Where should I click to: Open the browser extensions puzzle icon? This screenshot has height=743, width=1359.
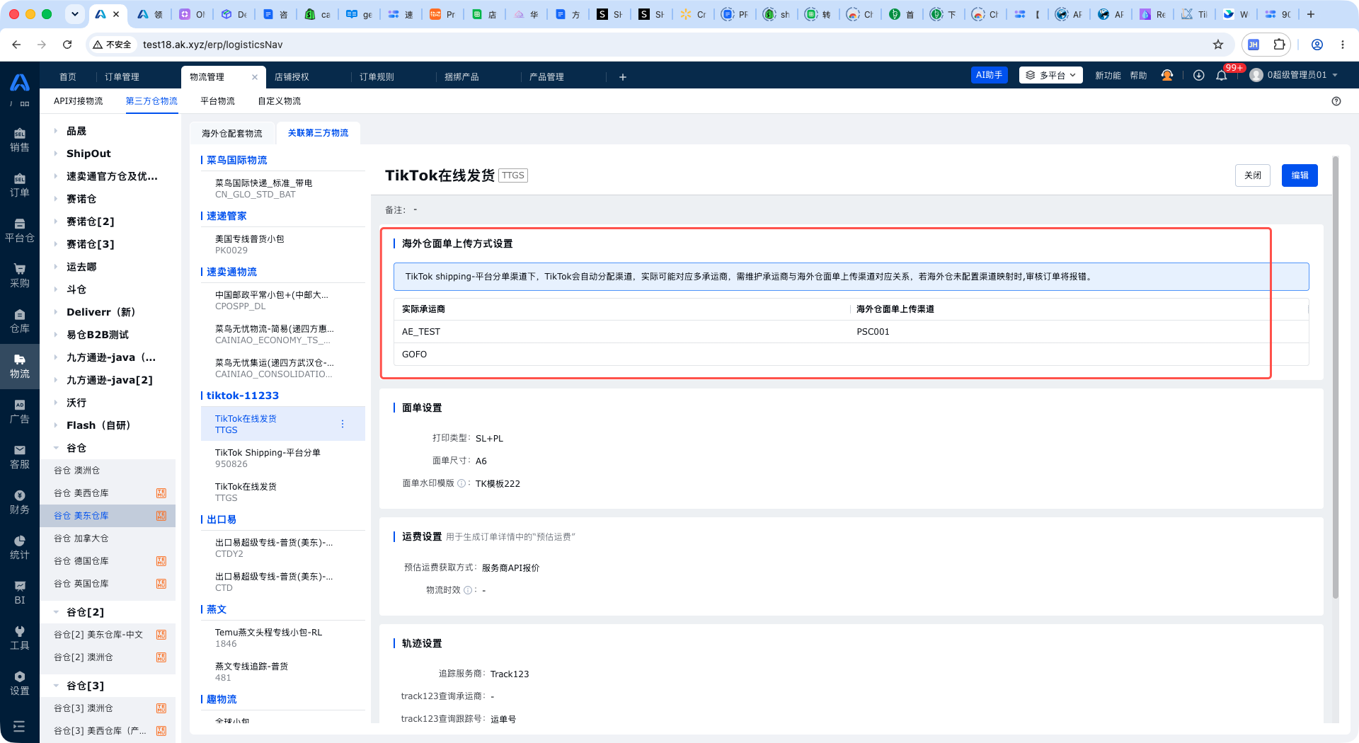(1279, 45)
